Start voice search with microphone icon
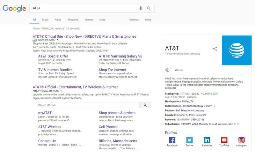 (x=141, y=8)
